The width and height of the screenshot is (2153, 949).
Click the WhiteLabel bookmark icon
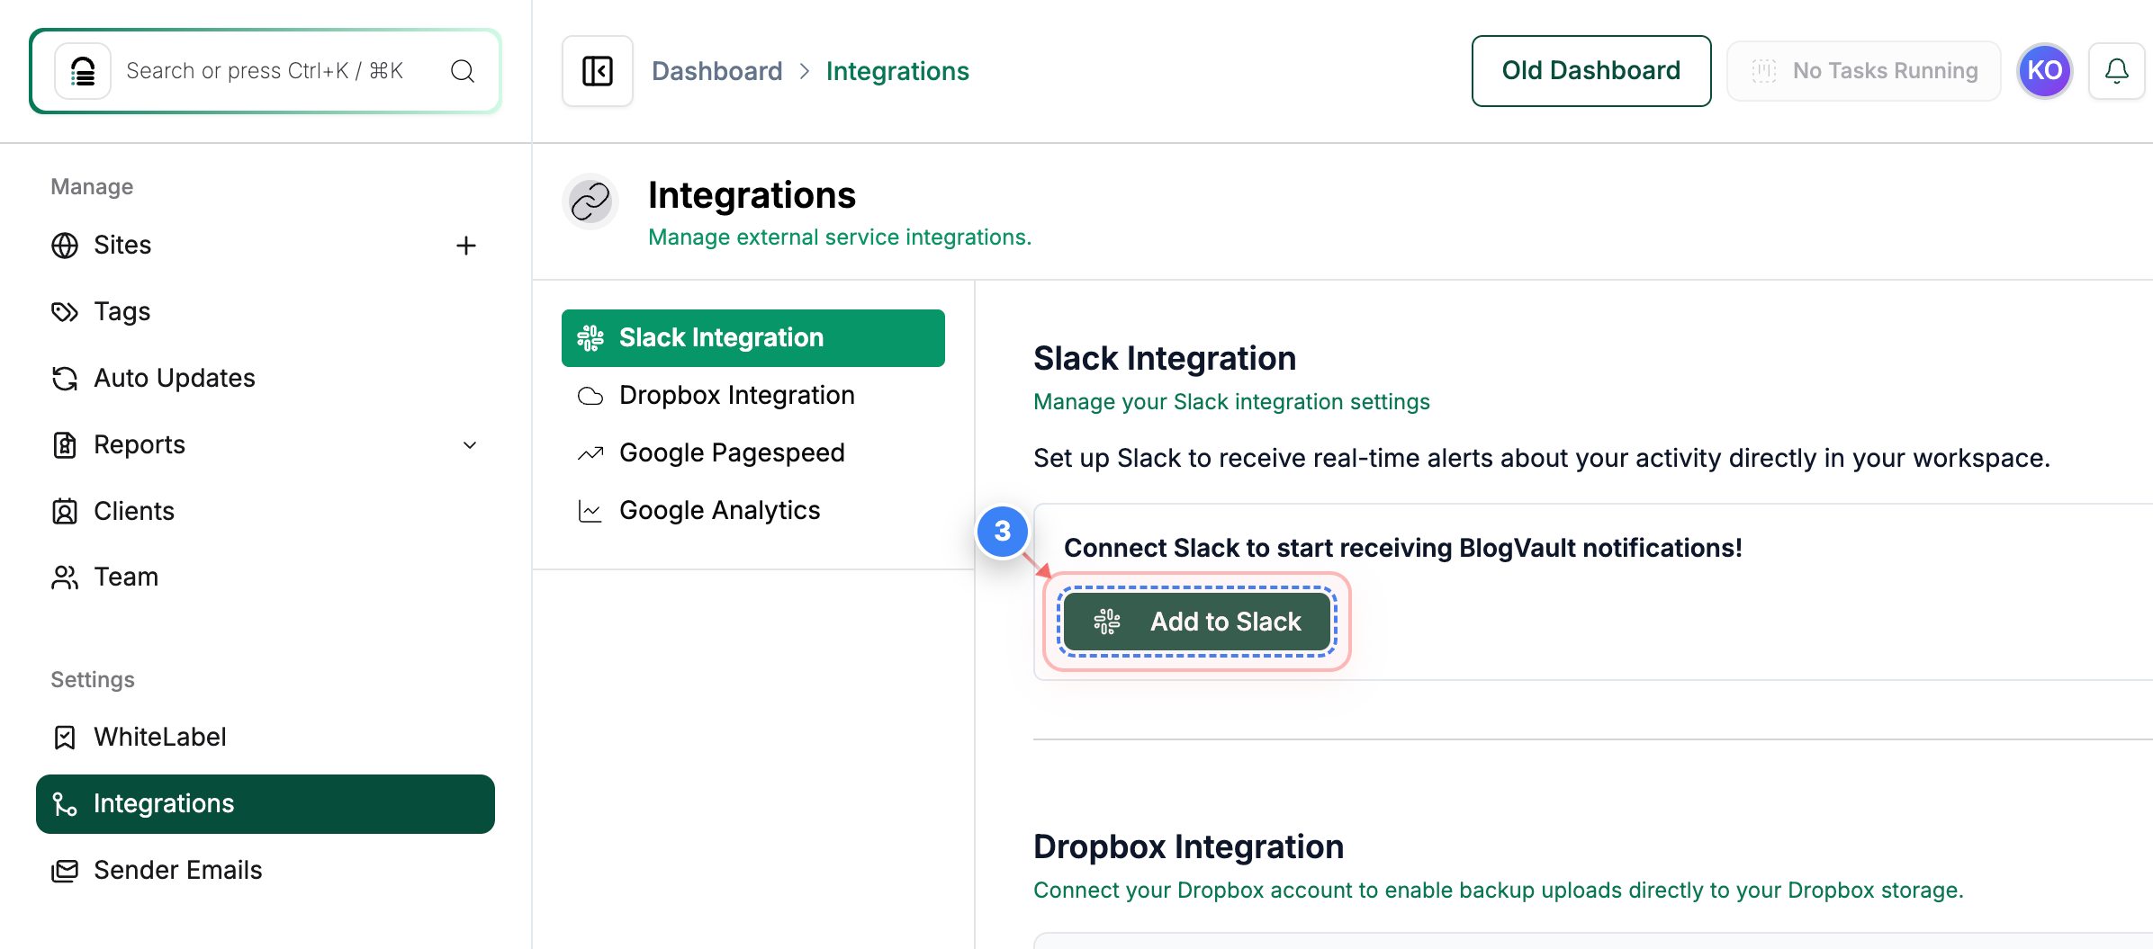(x=64, y=737)
